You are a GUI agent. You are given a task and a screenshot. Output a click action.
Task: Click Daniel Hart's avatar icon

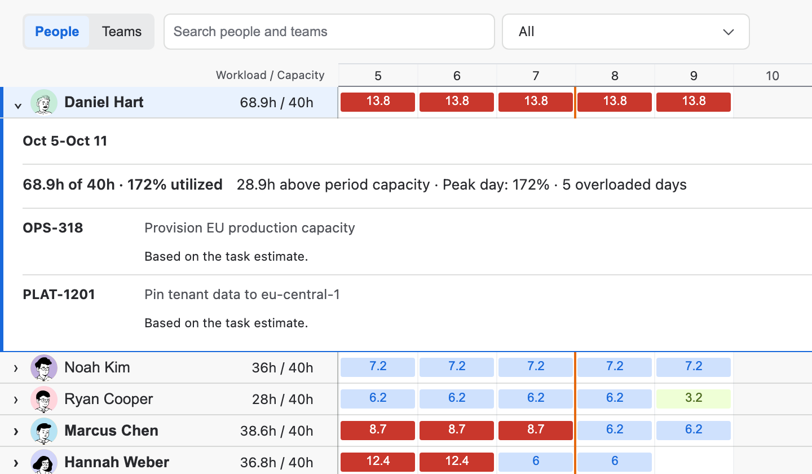coord(44,103)
